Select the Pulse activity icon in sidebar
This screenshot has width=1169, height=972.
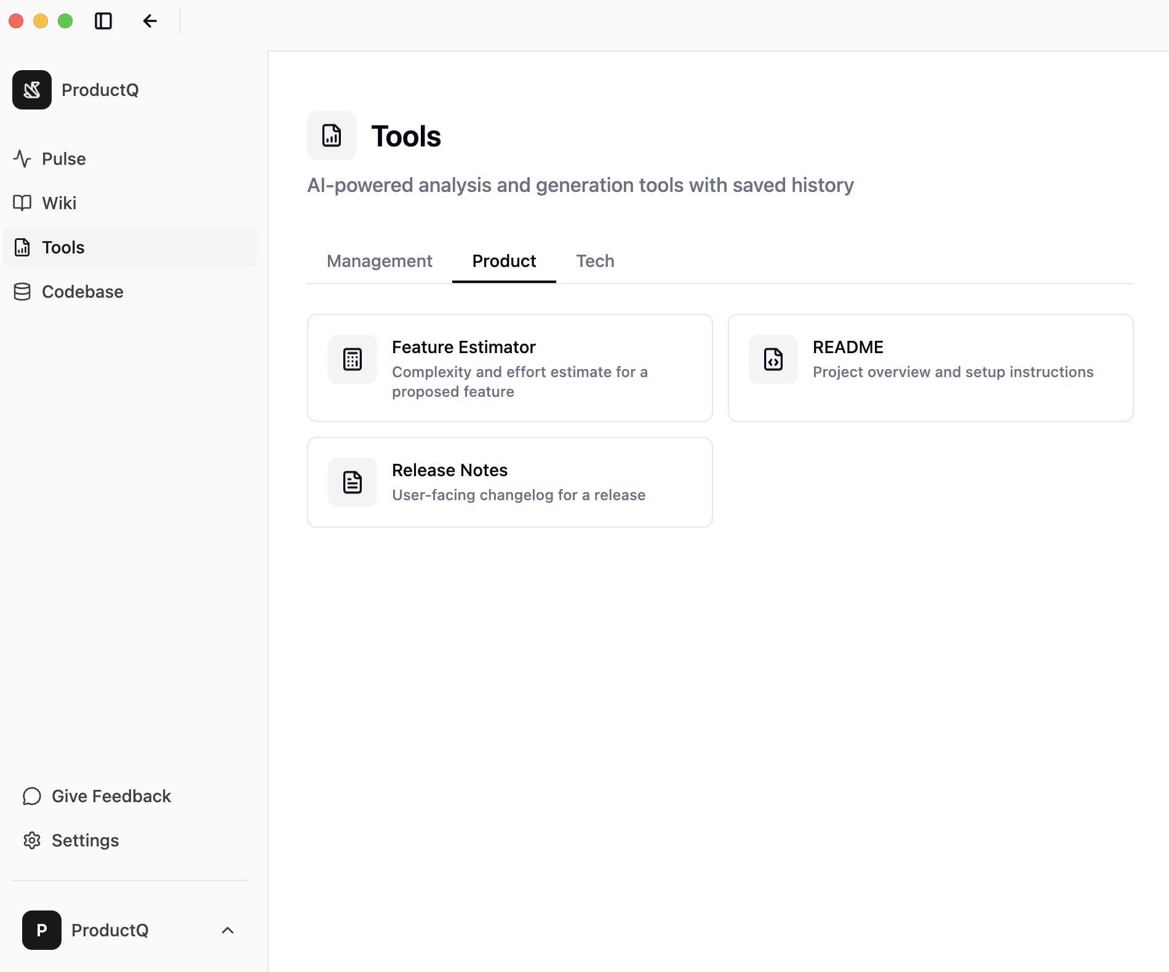pos(22,159)
